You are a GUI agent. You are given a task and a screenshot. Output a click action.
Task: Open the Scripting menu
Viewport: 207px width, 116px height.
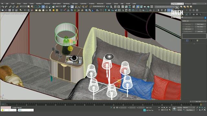click(92, 4)
